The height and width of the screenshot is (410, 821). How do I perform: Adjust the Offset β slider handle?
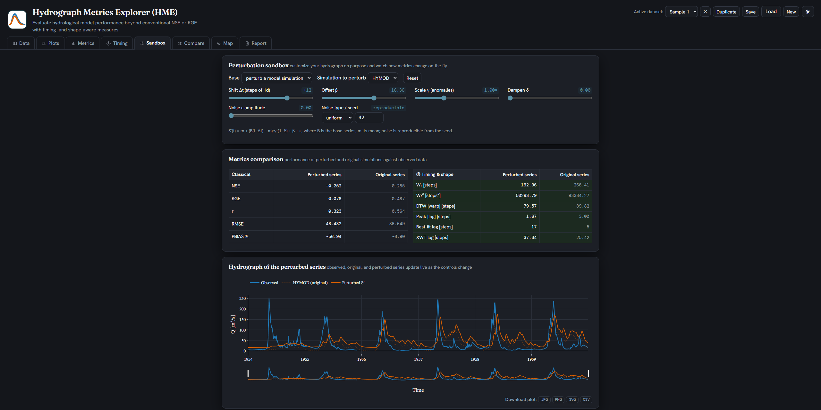(x=374, y=98)
